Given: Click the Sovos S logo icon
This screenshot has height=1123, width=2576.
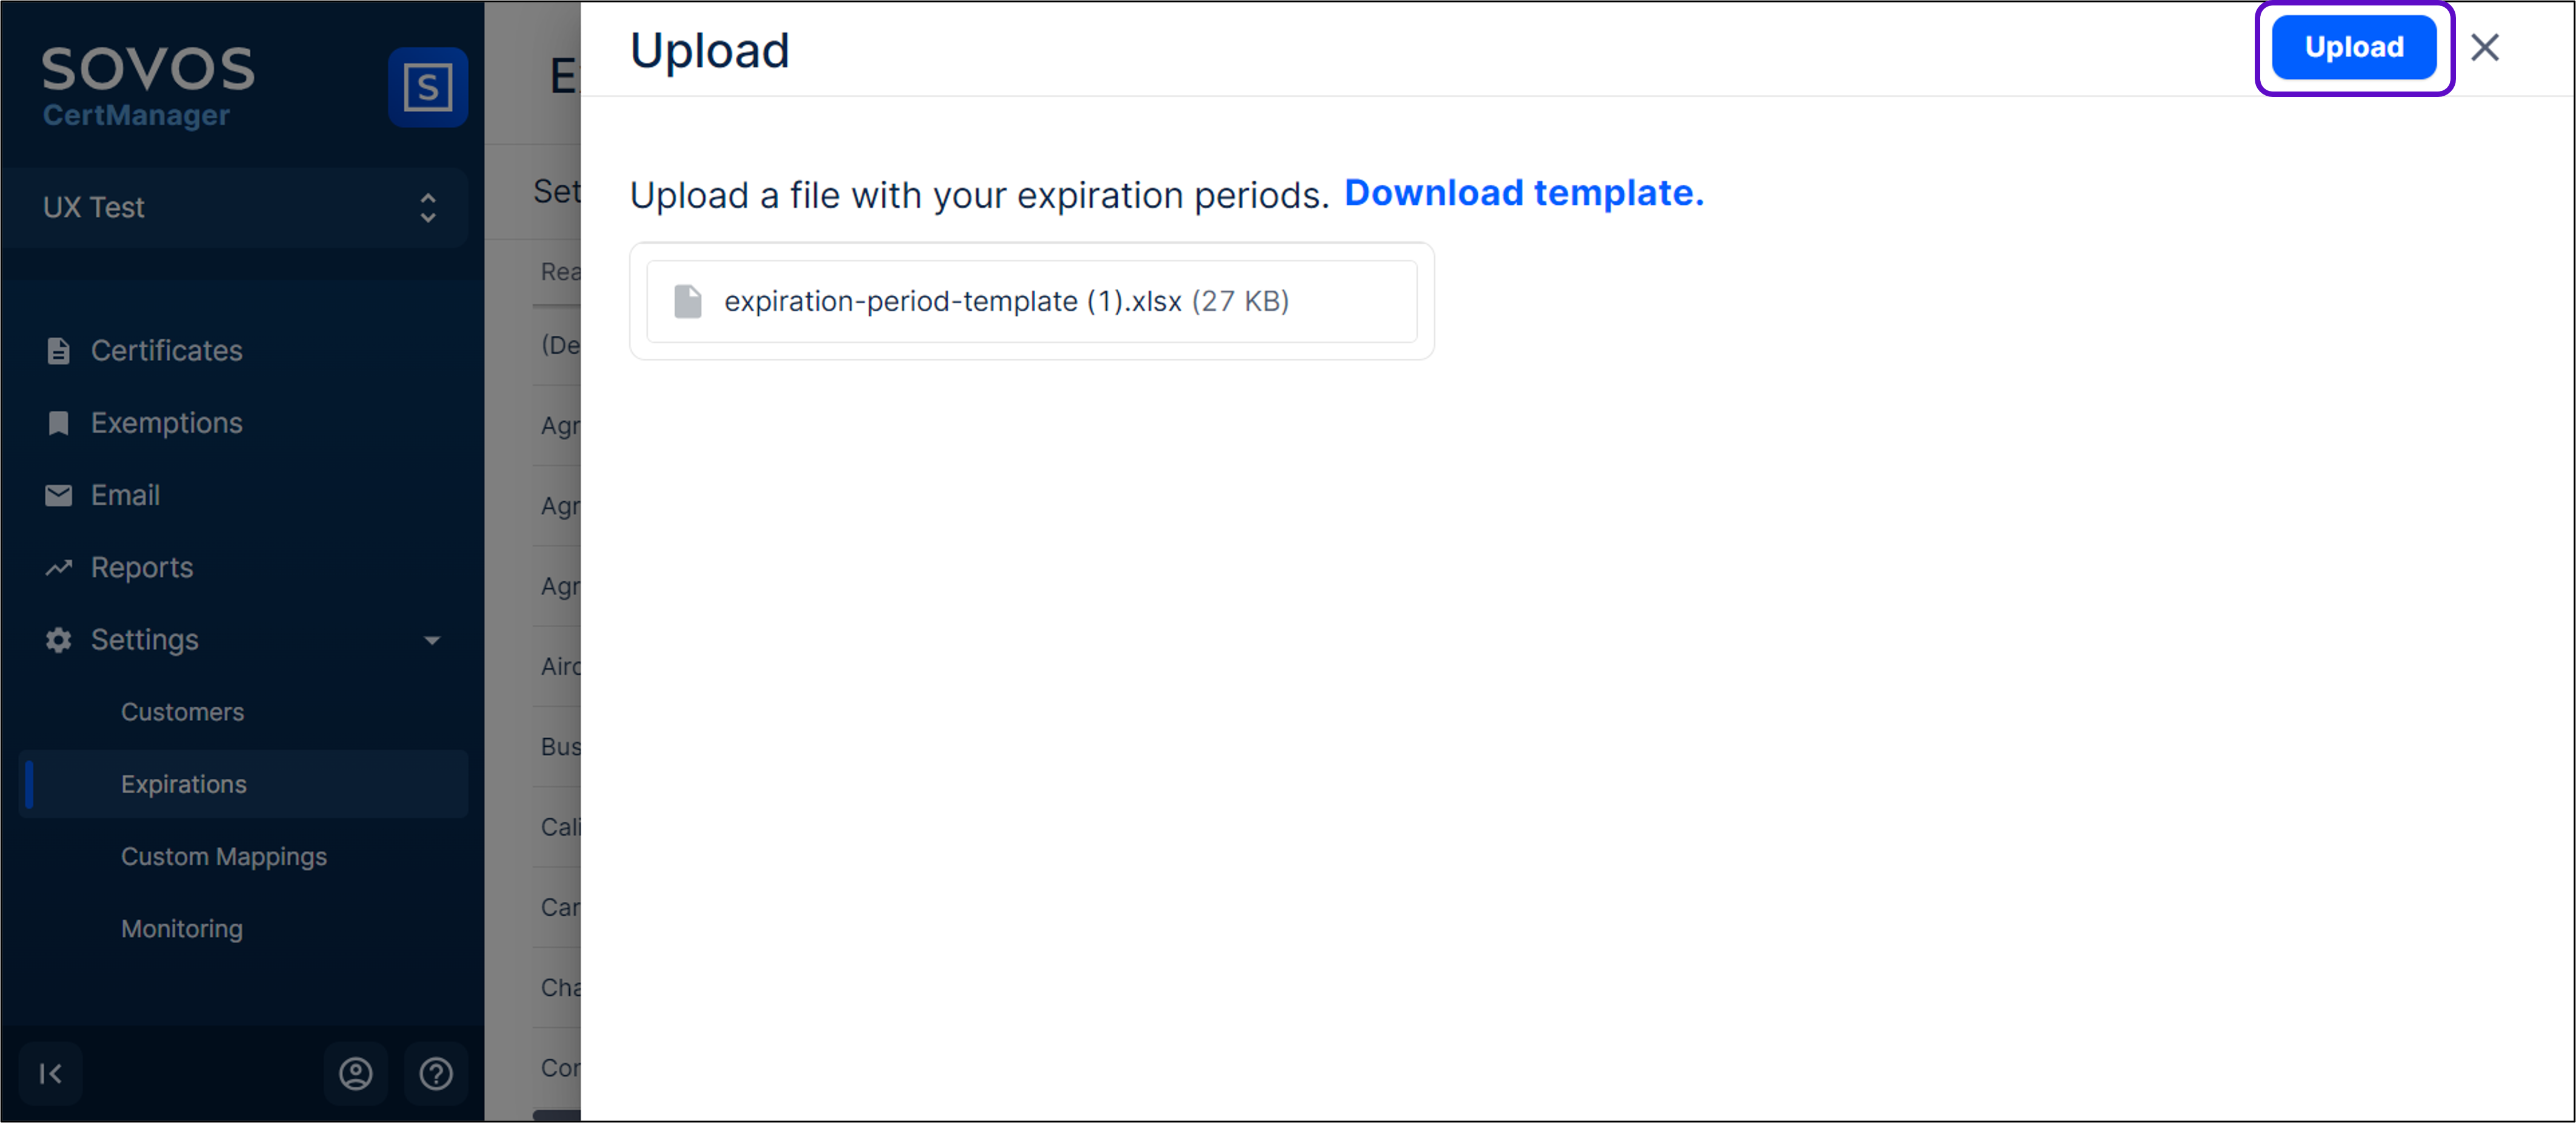Looking at the screenshot, I should [428, 87].
